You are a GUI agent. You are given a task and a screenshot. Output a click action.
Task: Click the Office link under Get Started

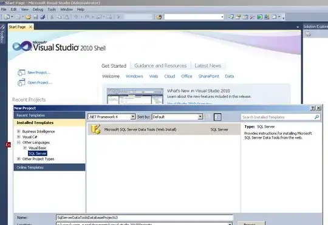coord(186,76)
